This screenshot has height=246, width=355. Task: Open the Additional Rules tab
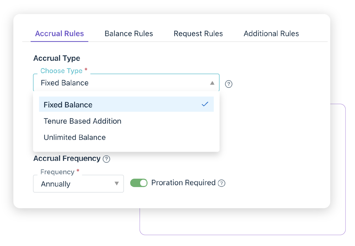point(271,34)
